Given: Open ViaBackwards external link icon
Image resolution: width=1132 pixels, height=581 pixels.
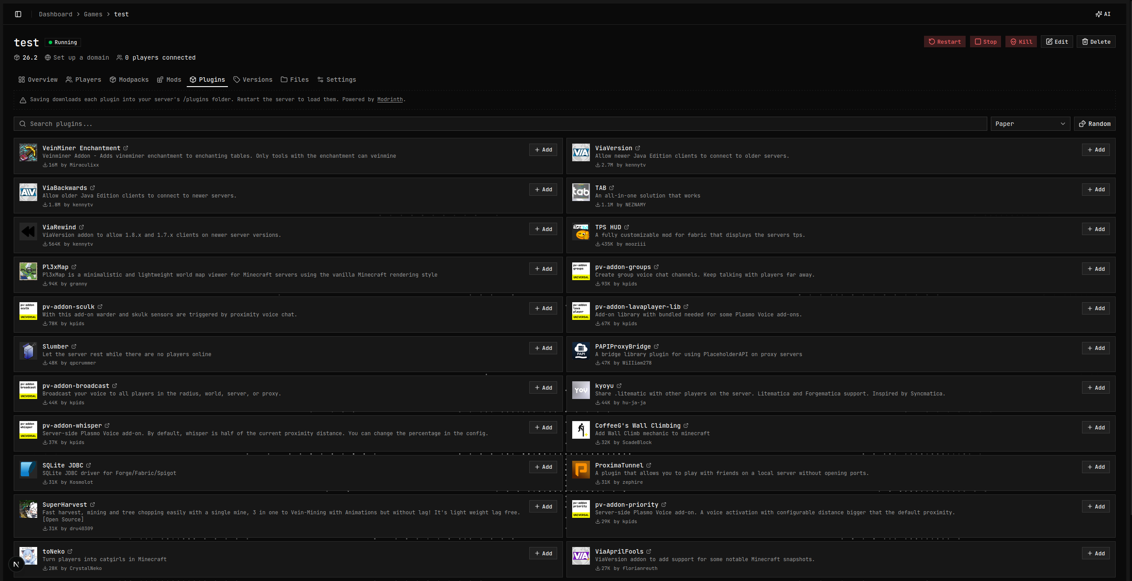Looking at the screenshot, I should 92,188.
